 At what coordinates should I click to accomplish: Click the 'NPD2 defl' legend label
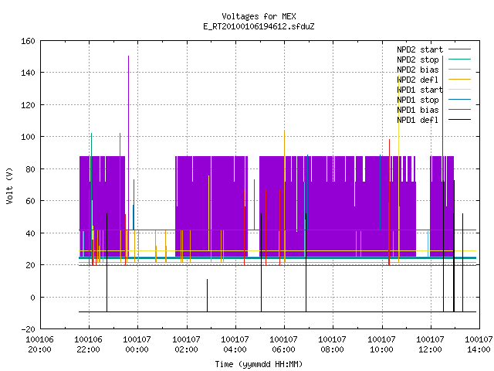click(x=418, y=80)
